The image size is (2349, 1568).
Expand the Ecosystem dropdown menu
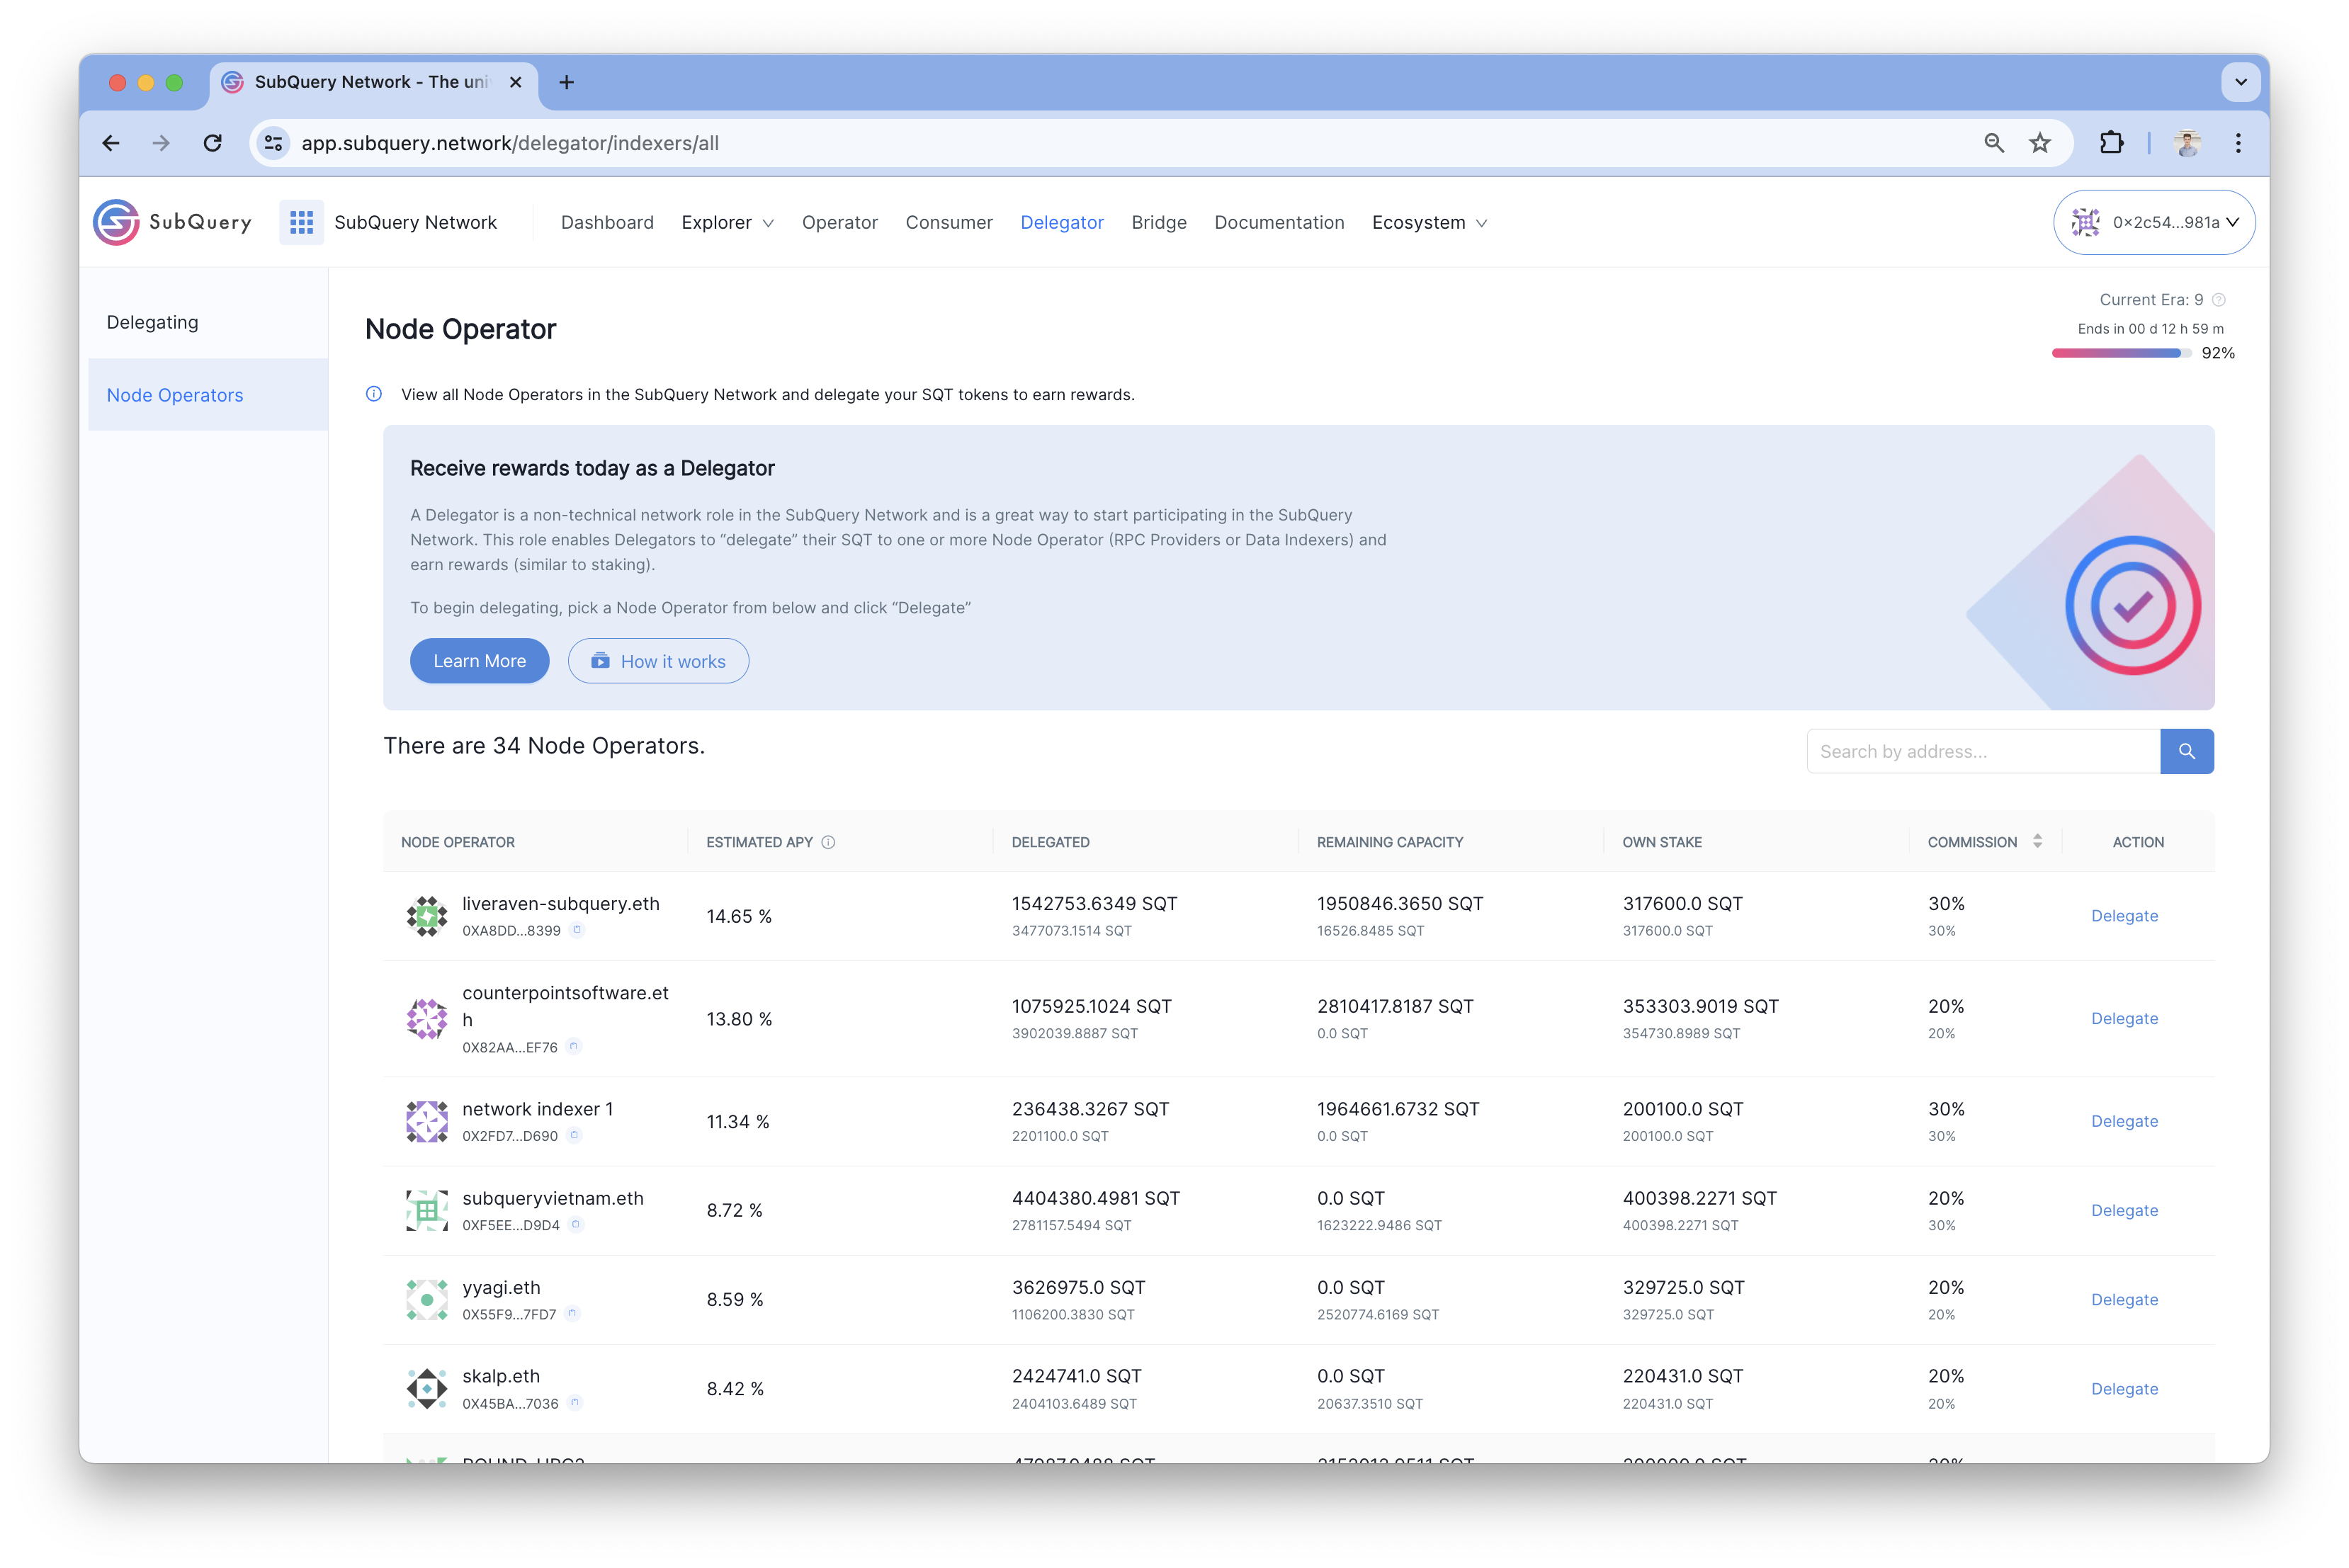click(x=1429, y=222)
